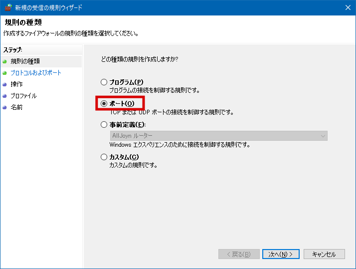Select the プロファイル step in sidebar

[23, 96]
